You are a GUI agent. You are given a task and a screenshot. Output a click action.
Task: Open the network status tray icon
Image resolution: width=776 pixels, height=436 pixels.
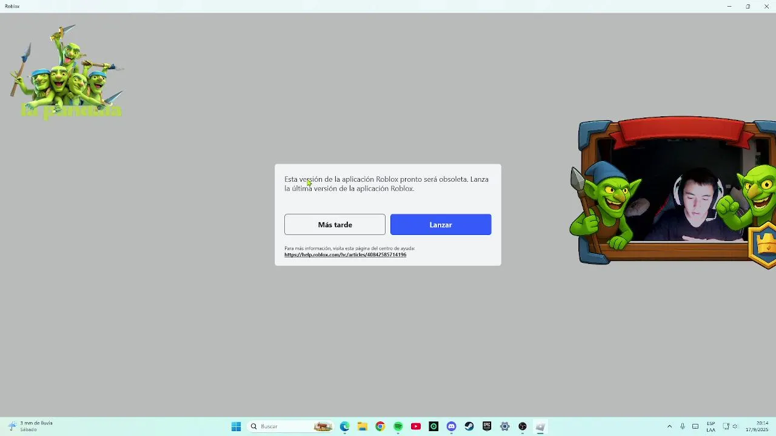tap(726, 426)
